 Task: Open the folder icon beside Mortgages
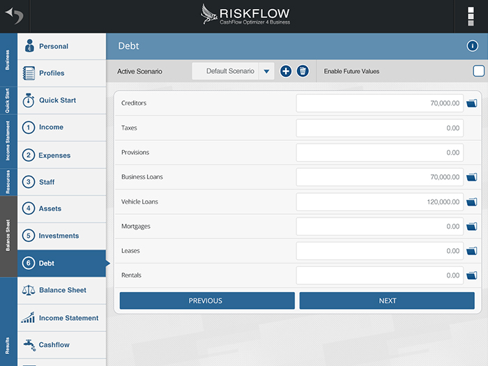[x=472, y=227]
